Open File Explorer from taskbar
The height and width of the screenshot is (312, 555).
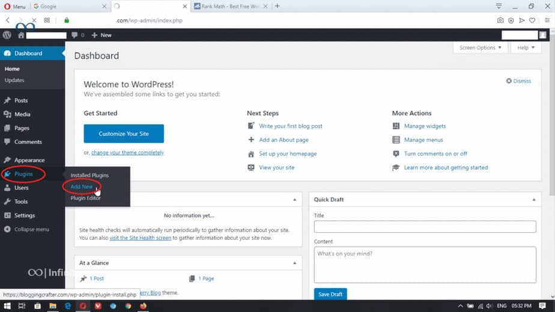click(x=53, y=306)
